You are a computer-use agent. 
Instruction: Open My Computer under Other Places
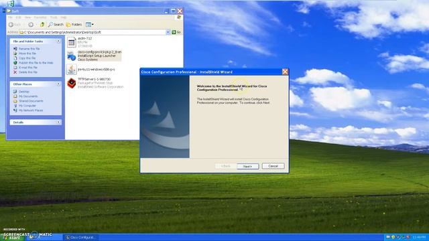[27, 106]
